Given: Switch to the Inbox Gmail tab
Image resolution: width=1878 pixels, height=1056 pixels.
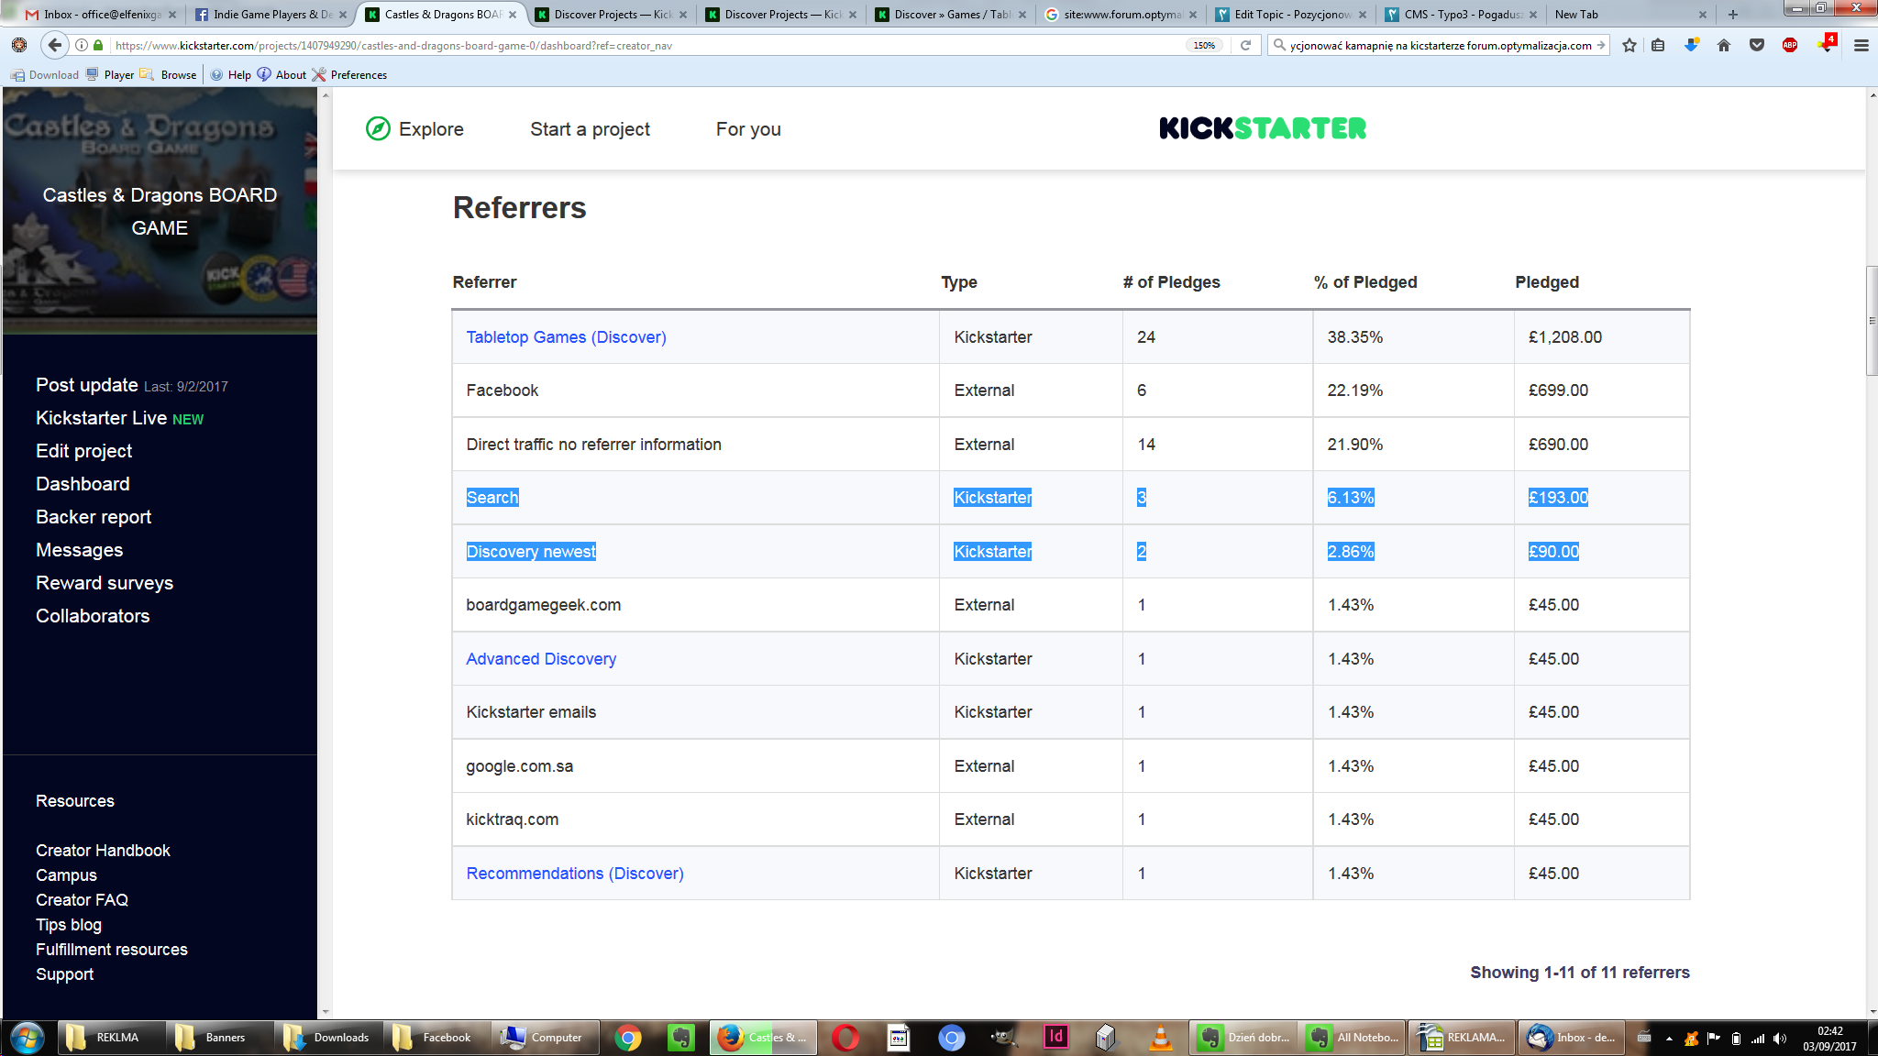Looking at the screenshot, I should (x=100, y=15).
